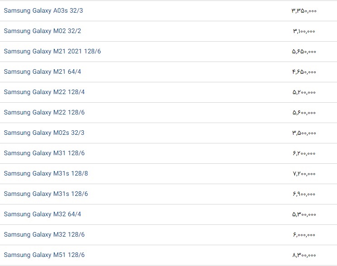This screenshot has height=266, width=337.
Task: Select the price of Galaxy M32 128/6
Action: 304,235
